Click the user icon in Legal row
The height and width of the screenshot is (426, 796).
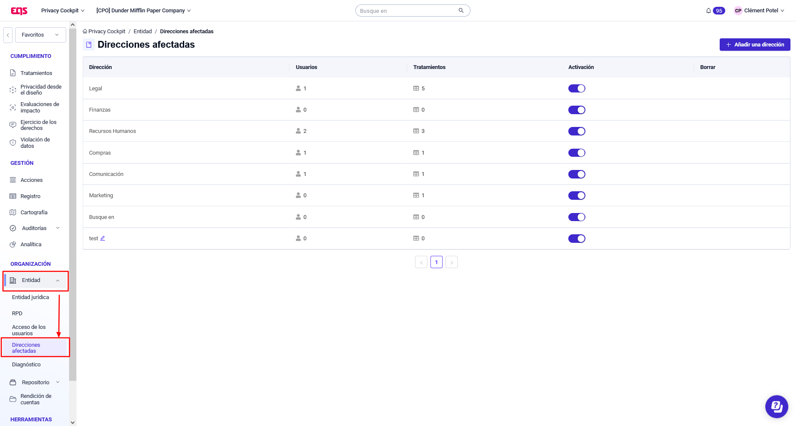298,89
